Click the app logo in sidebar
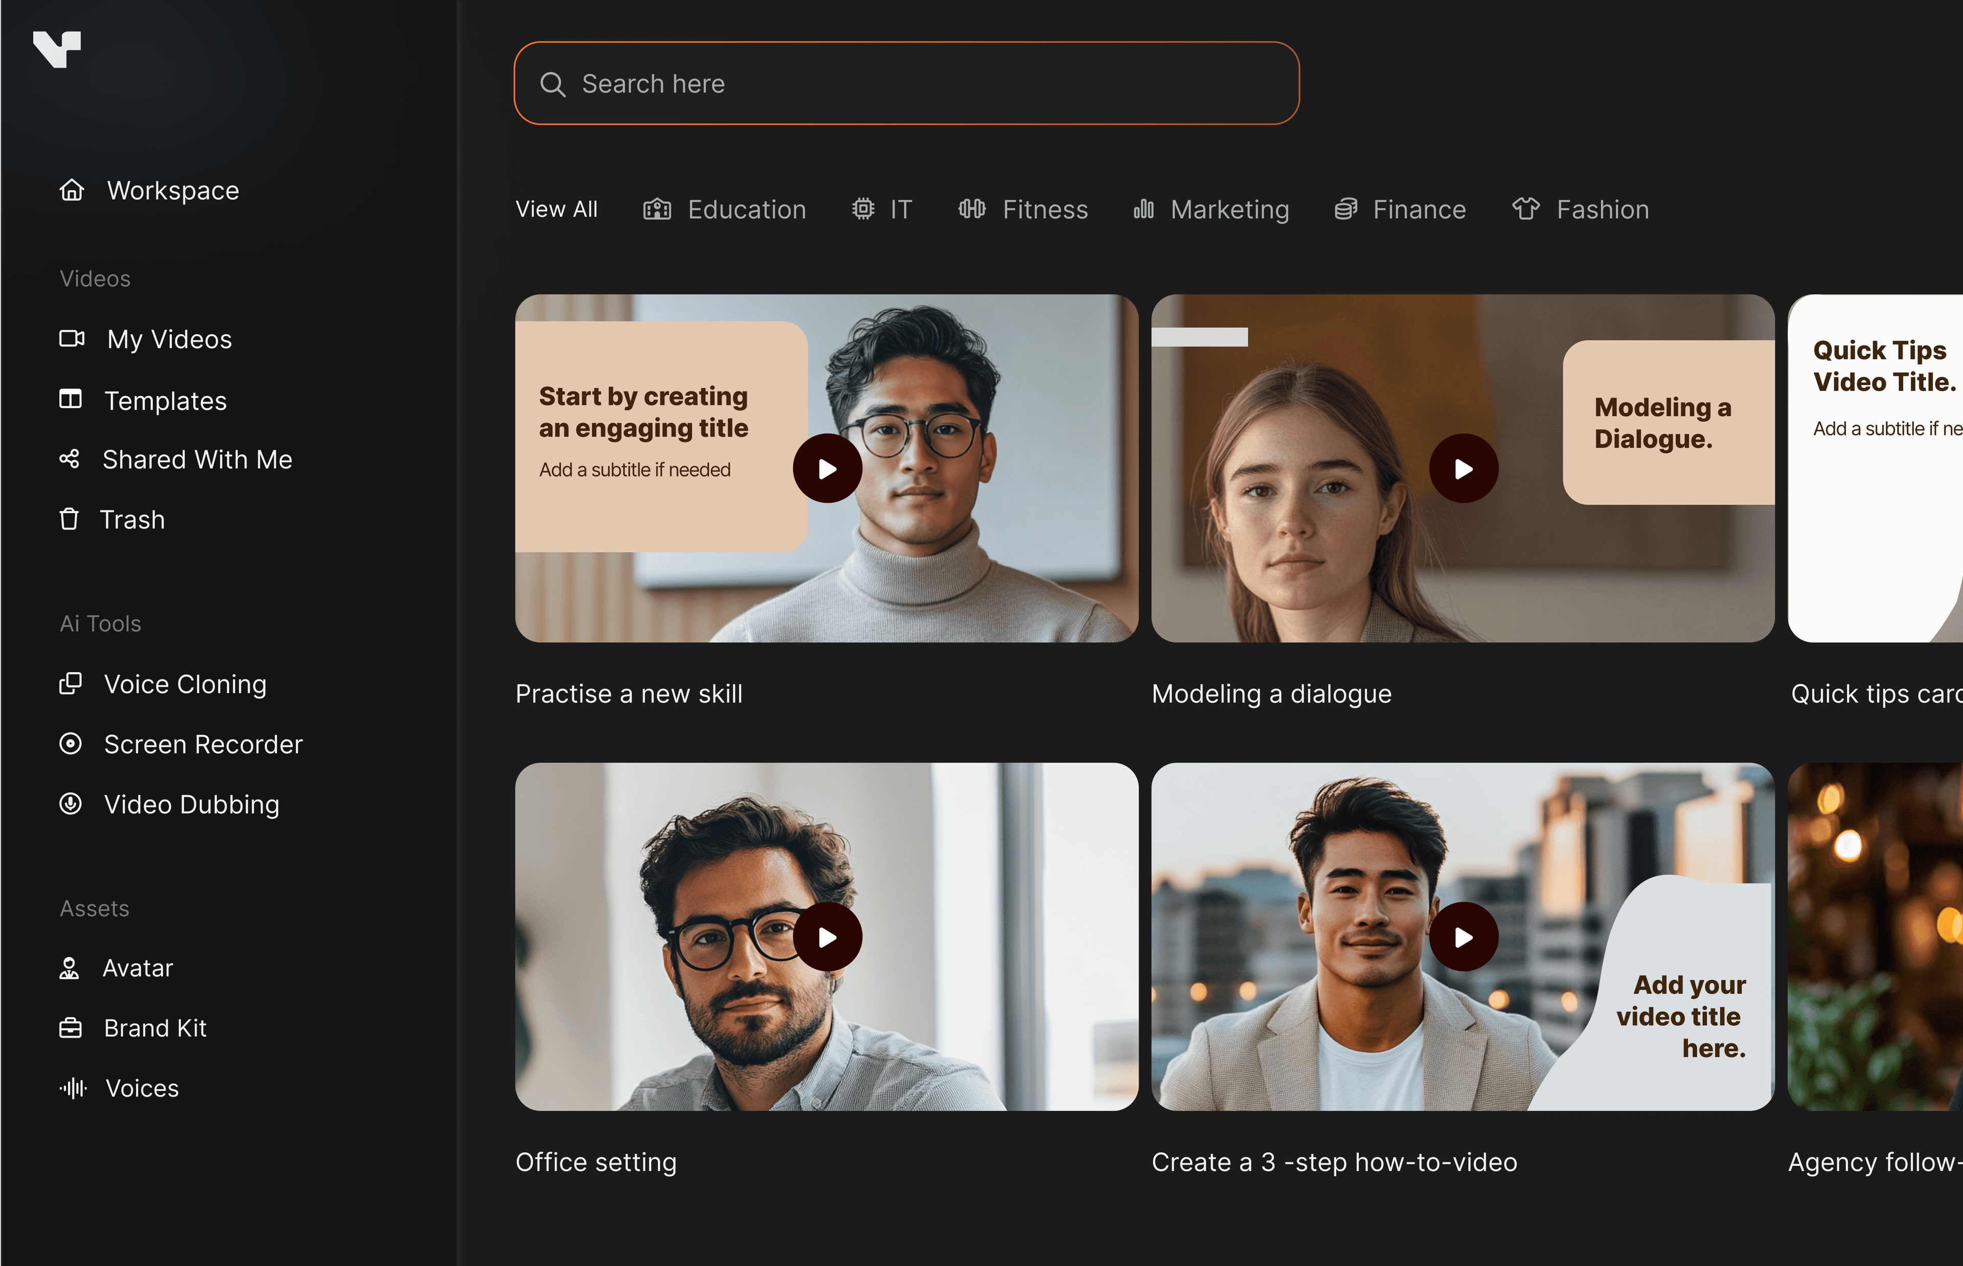Viewport: 1963px width, 1266px height. click(57, 50)
